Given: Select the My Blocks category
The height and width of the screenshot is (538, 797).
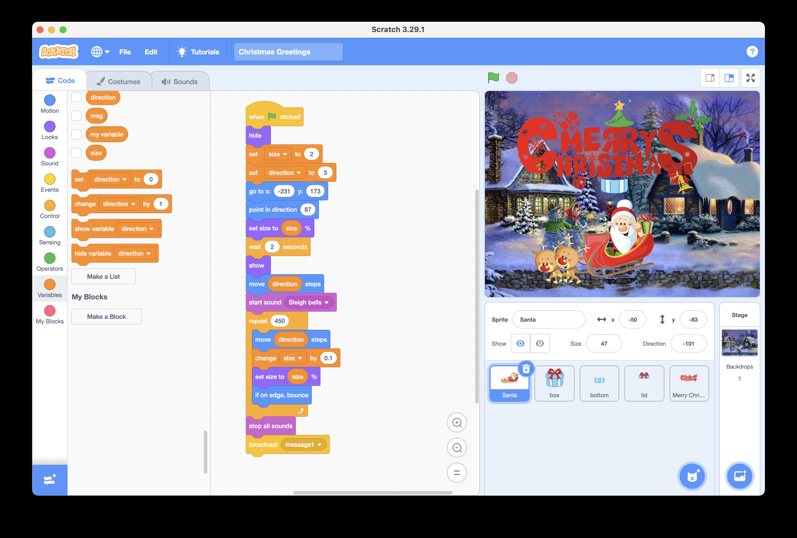Looking at the screenshot, I should [50, 315].
